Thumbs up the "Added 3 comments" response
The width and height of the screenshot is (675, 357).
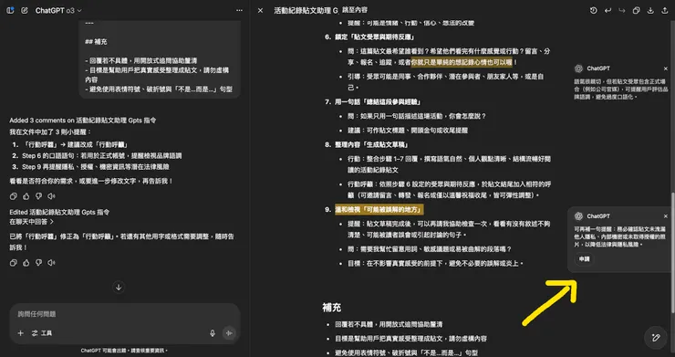click(x=26, y=196)
